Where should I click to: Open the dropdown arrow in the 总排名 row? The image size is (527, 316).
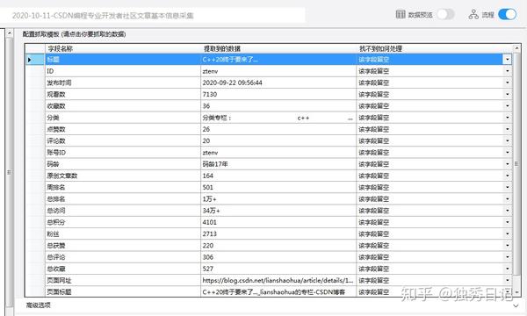[507, 199]
